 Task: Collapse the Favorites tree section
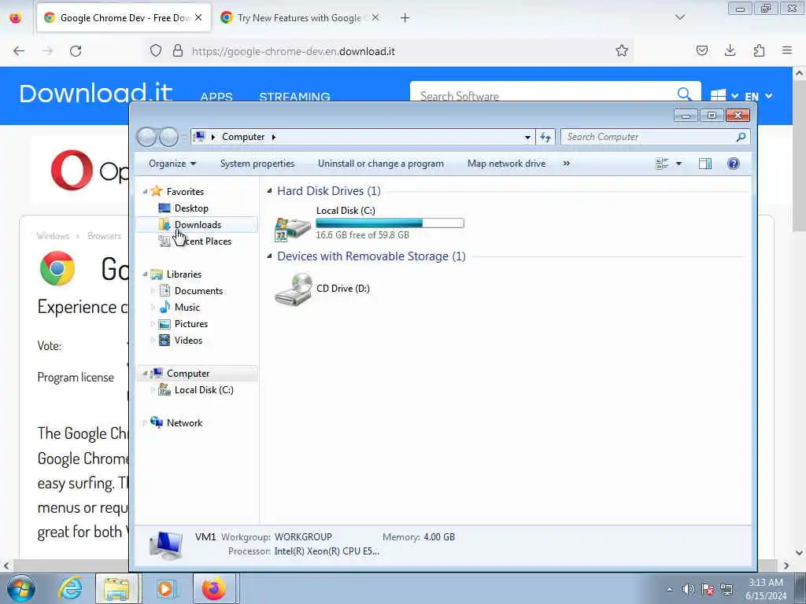click(145, 192)
